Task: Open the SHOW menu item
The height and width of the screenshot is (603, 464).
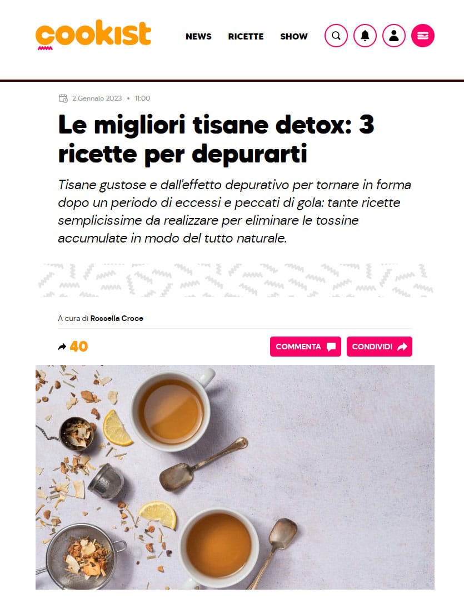Action: coord(294,37)
